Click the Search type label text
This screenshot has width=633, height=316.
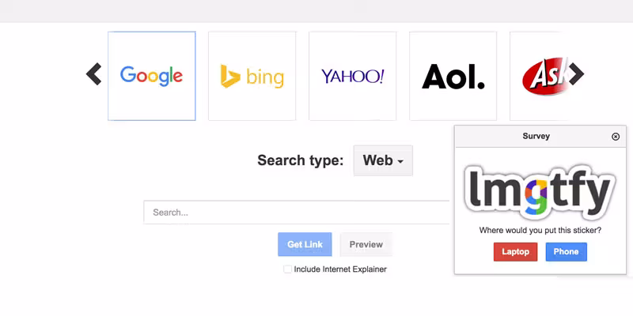(x=300, y=160)
